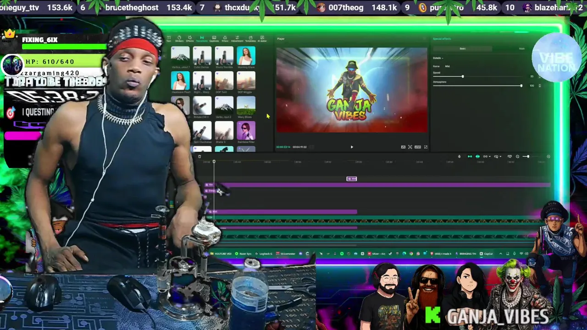
Task: Choose the Heatwave Flash effect thumbnail
Action: point(180,81)
